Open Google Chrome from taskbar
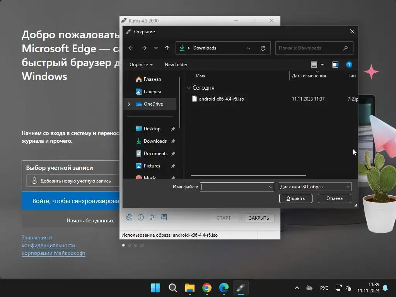396x297 pixels. tap(207, 288)
